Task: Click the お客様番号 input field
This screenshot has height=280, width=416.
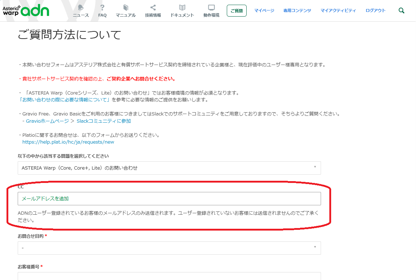Action: tap(169, 276)
